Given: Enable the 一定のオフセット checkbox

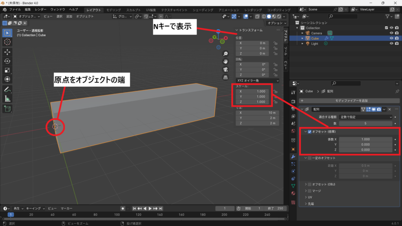Looking at the screenshot, I should click(310, 158).
